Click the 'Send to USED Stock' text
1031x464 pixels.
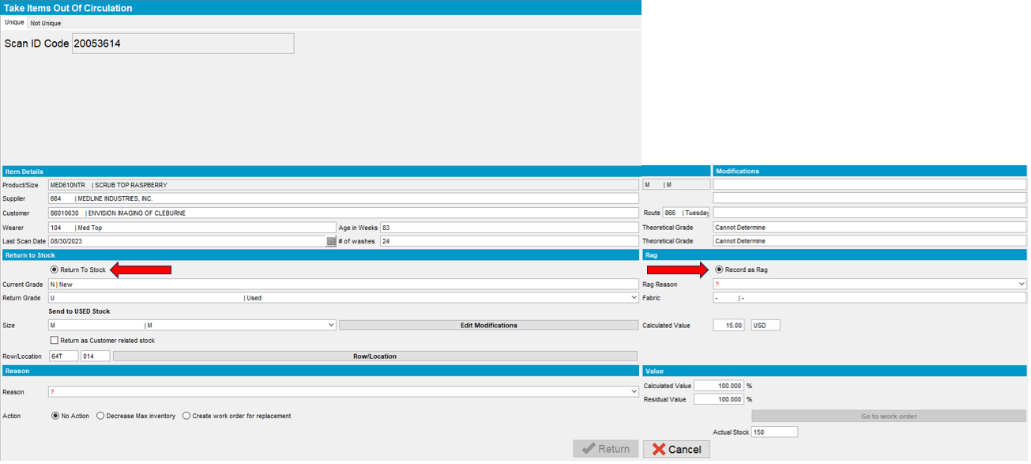click(79, 311)
